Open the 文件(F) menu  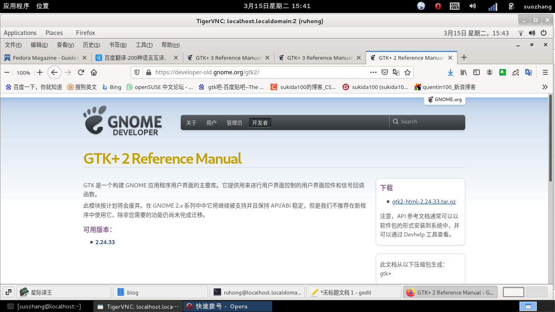pyautogui.click(x=13, y=45)
